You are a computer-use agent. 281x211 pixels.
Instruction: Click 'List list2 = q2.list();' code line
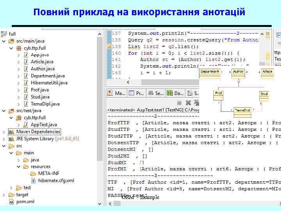tap(163, 46)
